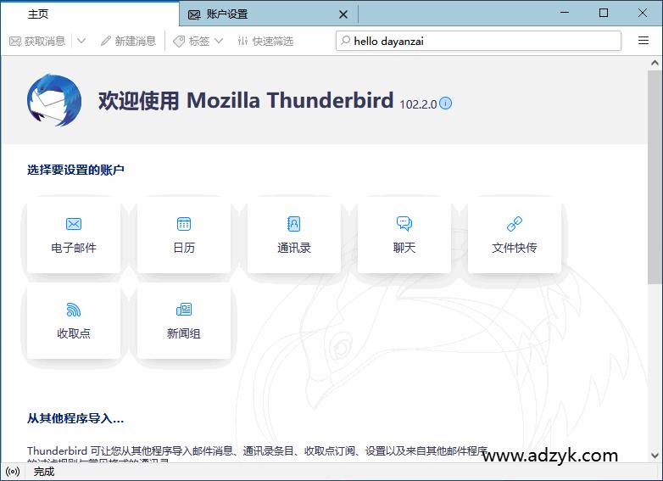Click the vertical scrollbar thumb
The height and width of the screenshot is (481, 663).
point(655,177)
